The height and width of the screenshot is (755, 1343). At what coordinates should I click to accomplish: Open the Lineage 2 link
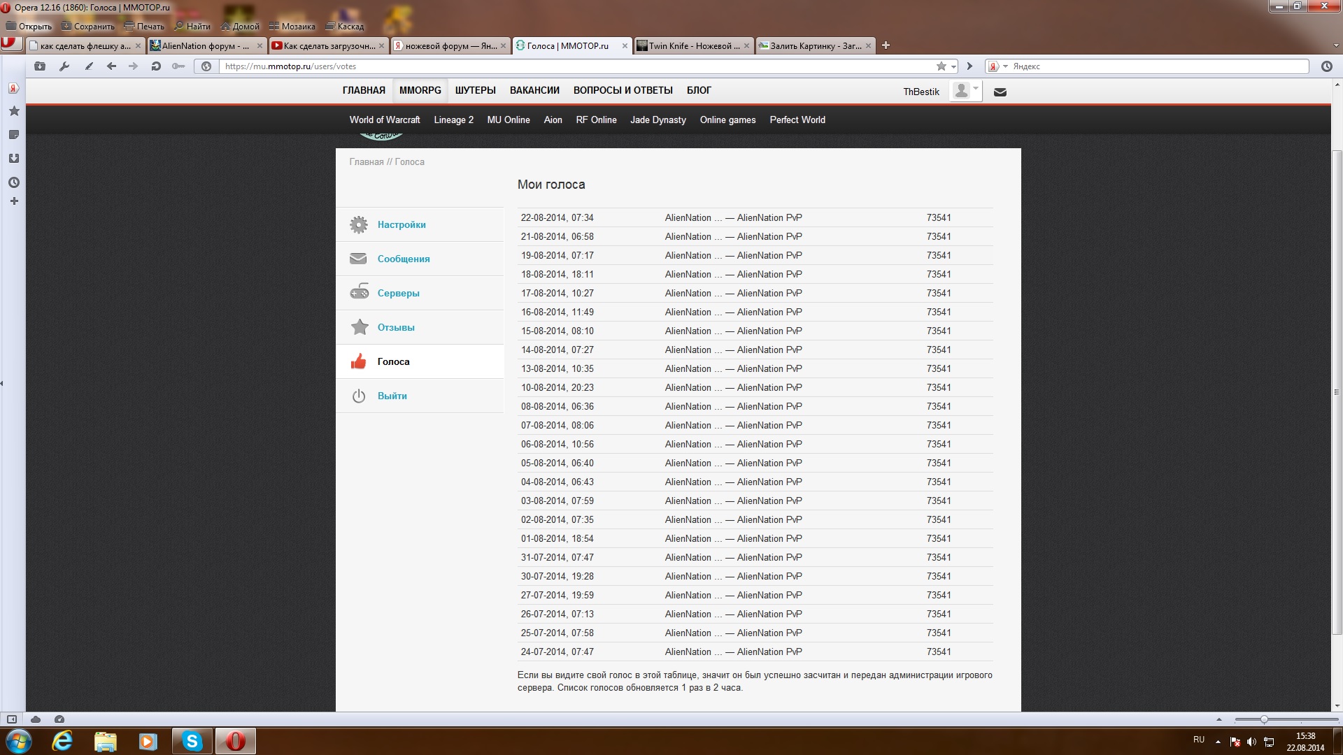click(x=454, y=120)
